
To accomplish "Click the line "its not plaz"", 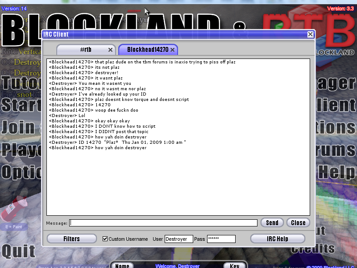I will pyautogui.click(x=84, y=67).
